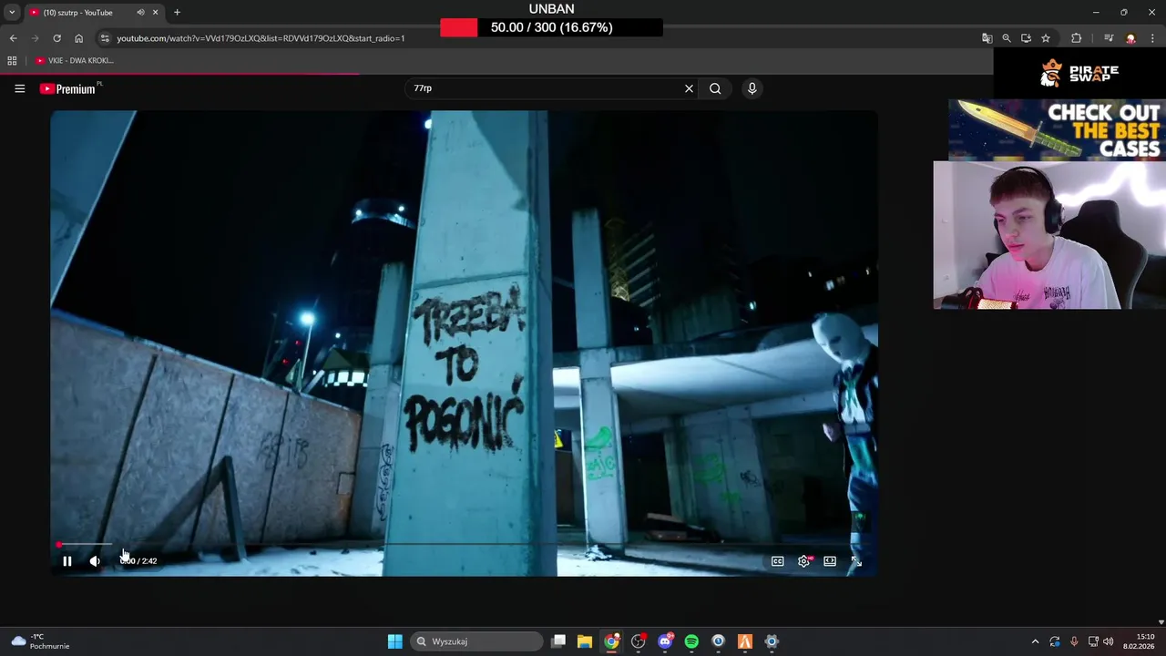Toggle closed captions (CC) on the player
This screenshot has height=656, width=1166.
tap(778, 561)
